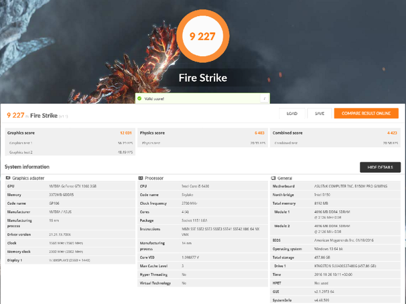Click the green valid score checkmark icon

coord(140,98)
